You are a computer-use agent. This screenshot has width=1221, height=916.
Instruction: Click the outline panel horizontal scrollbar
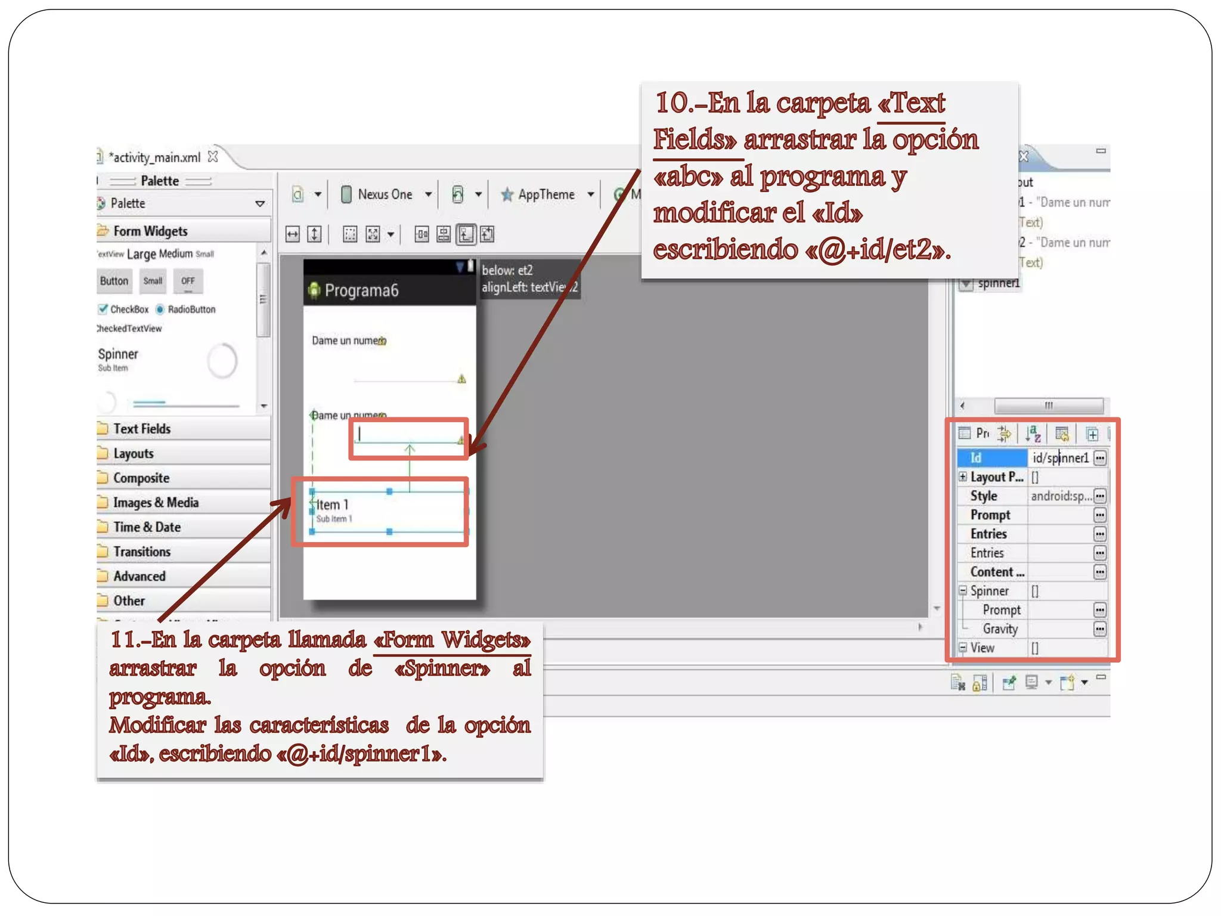pos(1048,406)
